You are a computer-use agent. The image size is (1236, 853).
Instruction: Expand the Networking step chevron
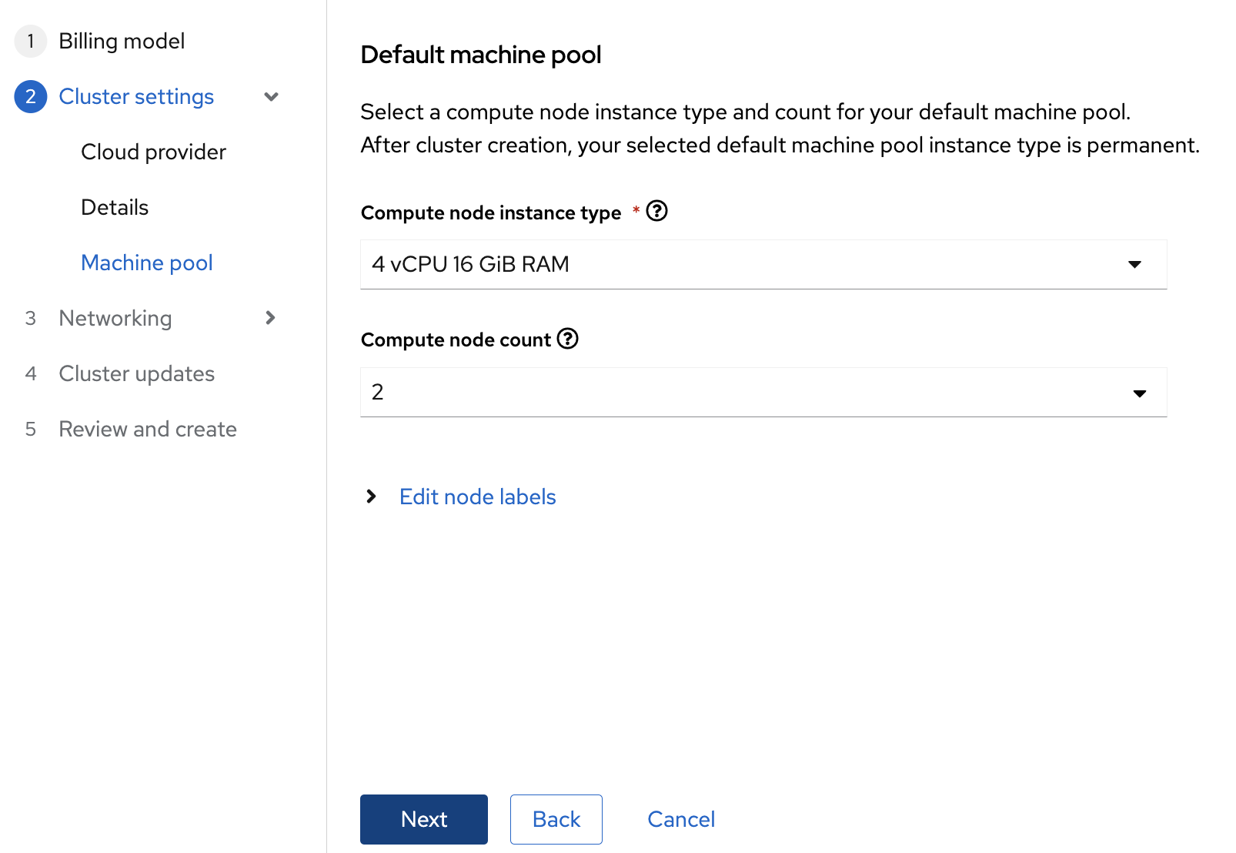point(270,318)
